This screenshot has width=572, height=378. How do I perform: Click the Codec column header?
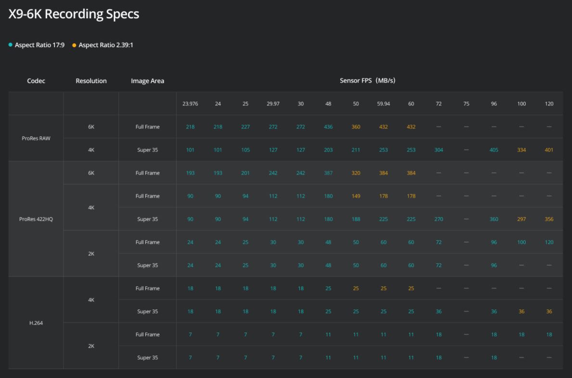tap(36, 81)
